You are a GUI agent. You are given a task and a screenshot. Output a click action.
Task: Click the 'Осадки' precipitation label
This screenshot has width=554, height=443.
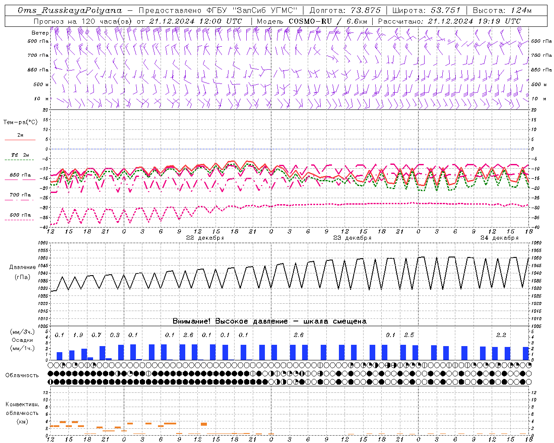pos(22,340)
